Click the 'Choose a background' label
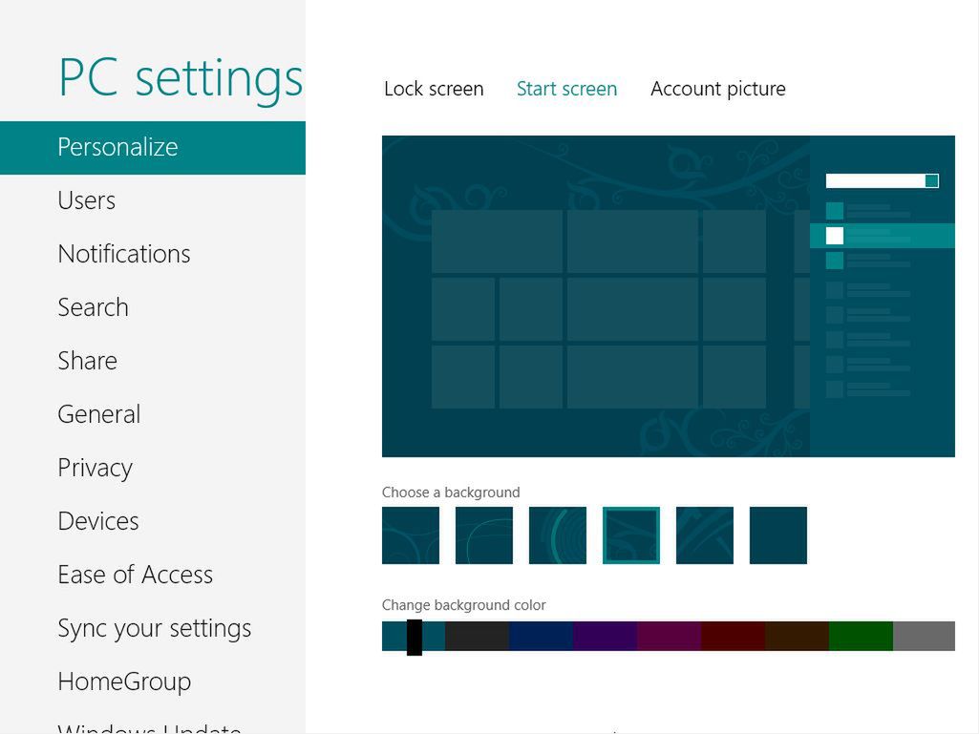The height and width of the screenshot is (734, 979). coord(451,493)
